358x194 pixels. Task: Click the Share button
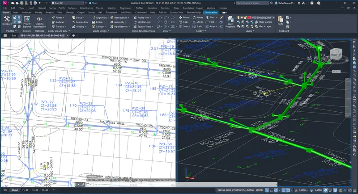(x=93, y=3)
